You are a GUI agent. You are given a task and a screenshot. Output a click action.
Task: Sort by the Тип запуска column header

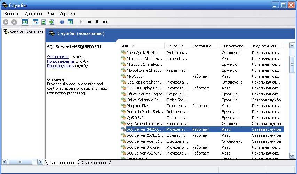coord(234,46)
